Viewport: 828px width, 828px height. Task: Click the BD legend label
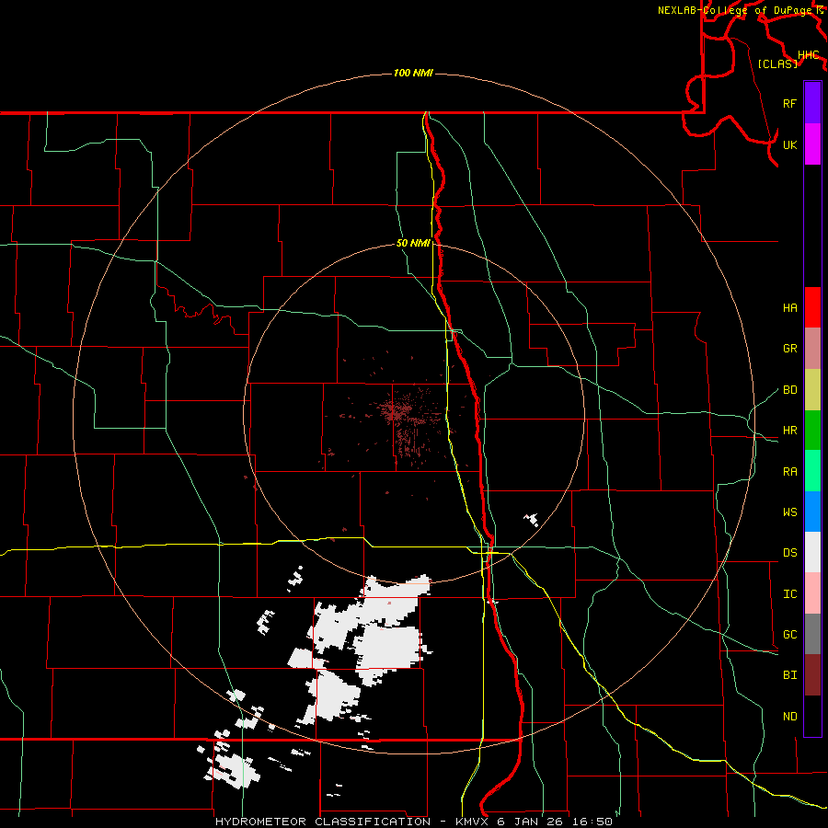click(790, 390)
